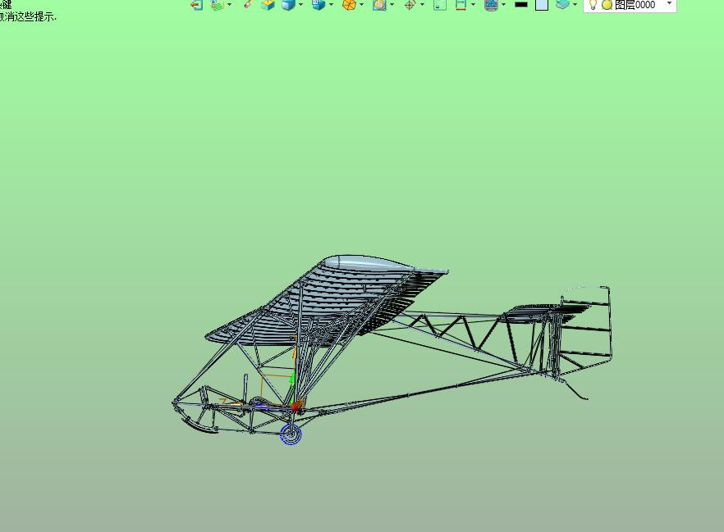Pick the light blue fill color swatch
This screenshot has width=724, height=532.
542,5
